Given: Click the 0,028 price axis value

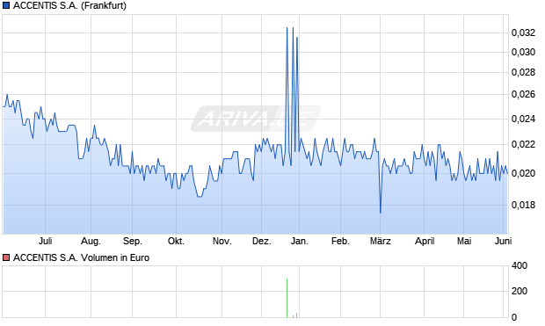Looking at the screenshot, I should pos(523,73).
